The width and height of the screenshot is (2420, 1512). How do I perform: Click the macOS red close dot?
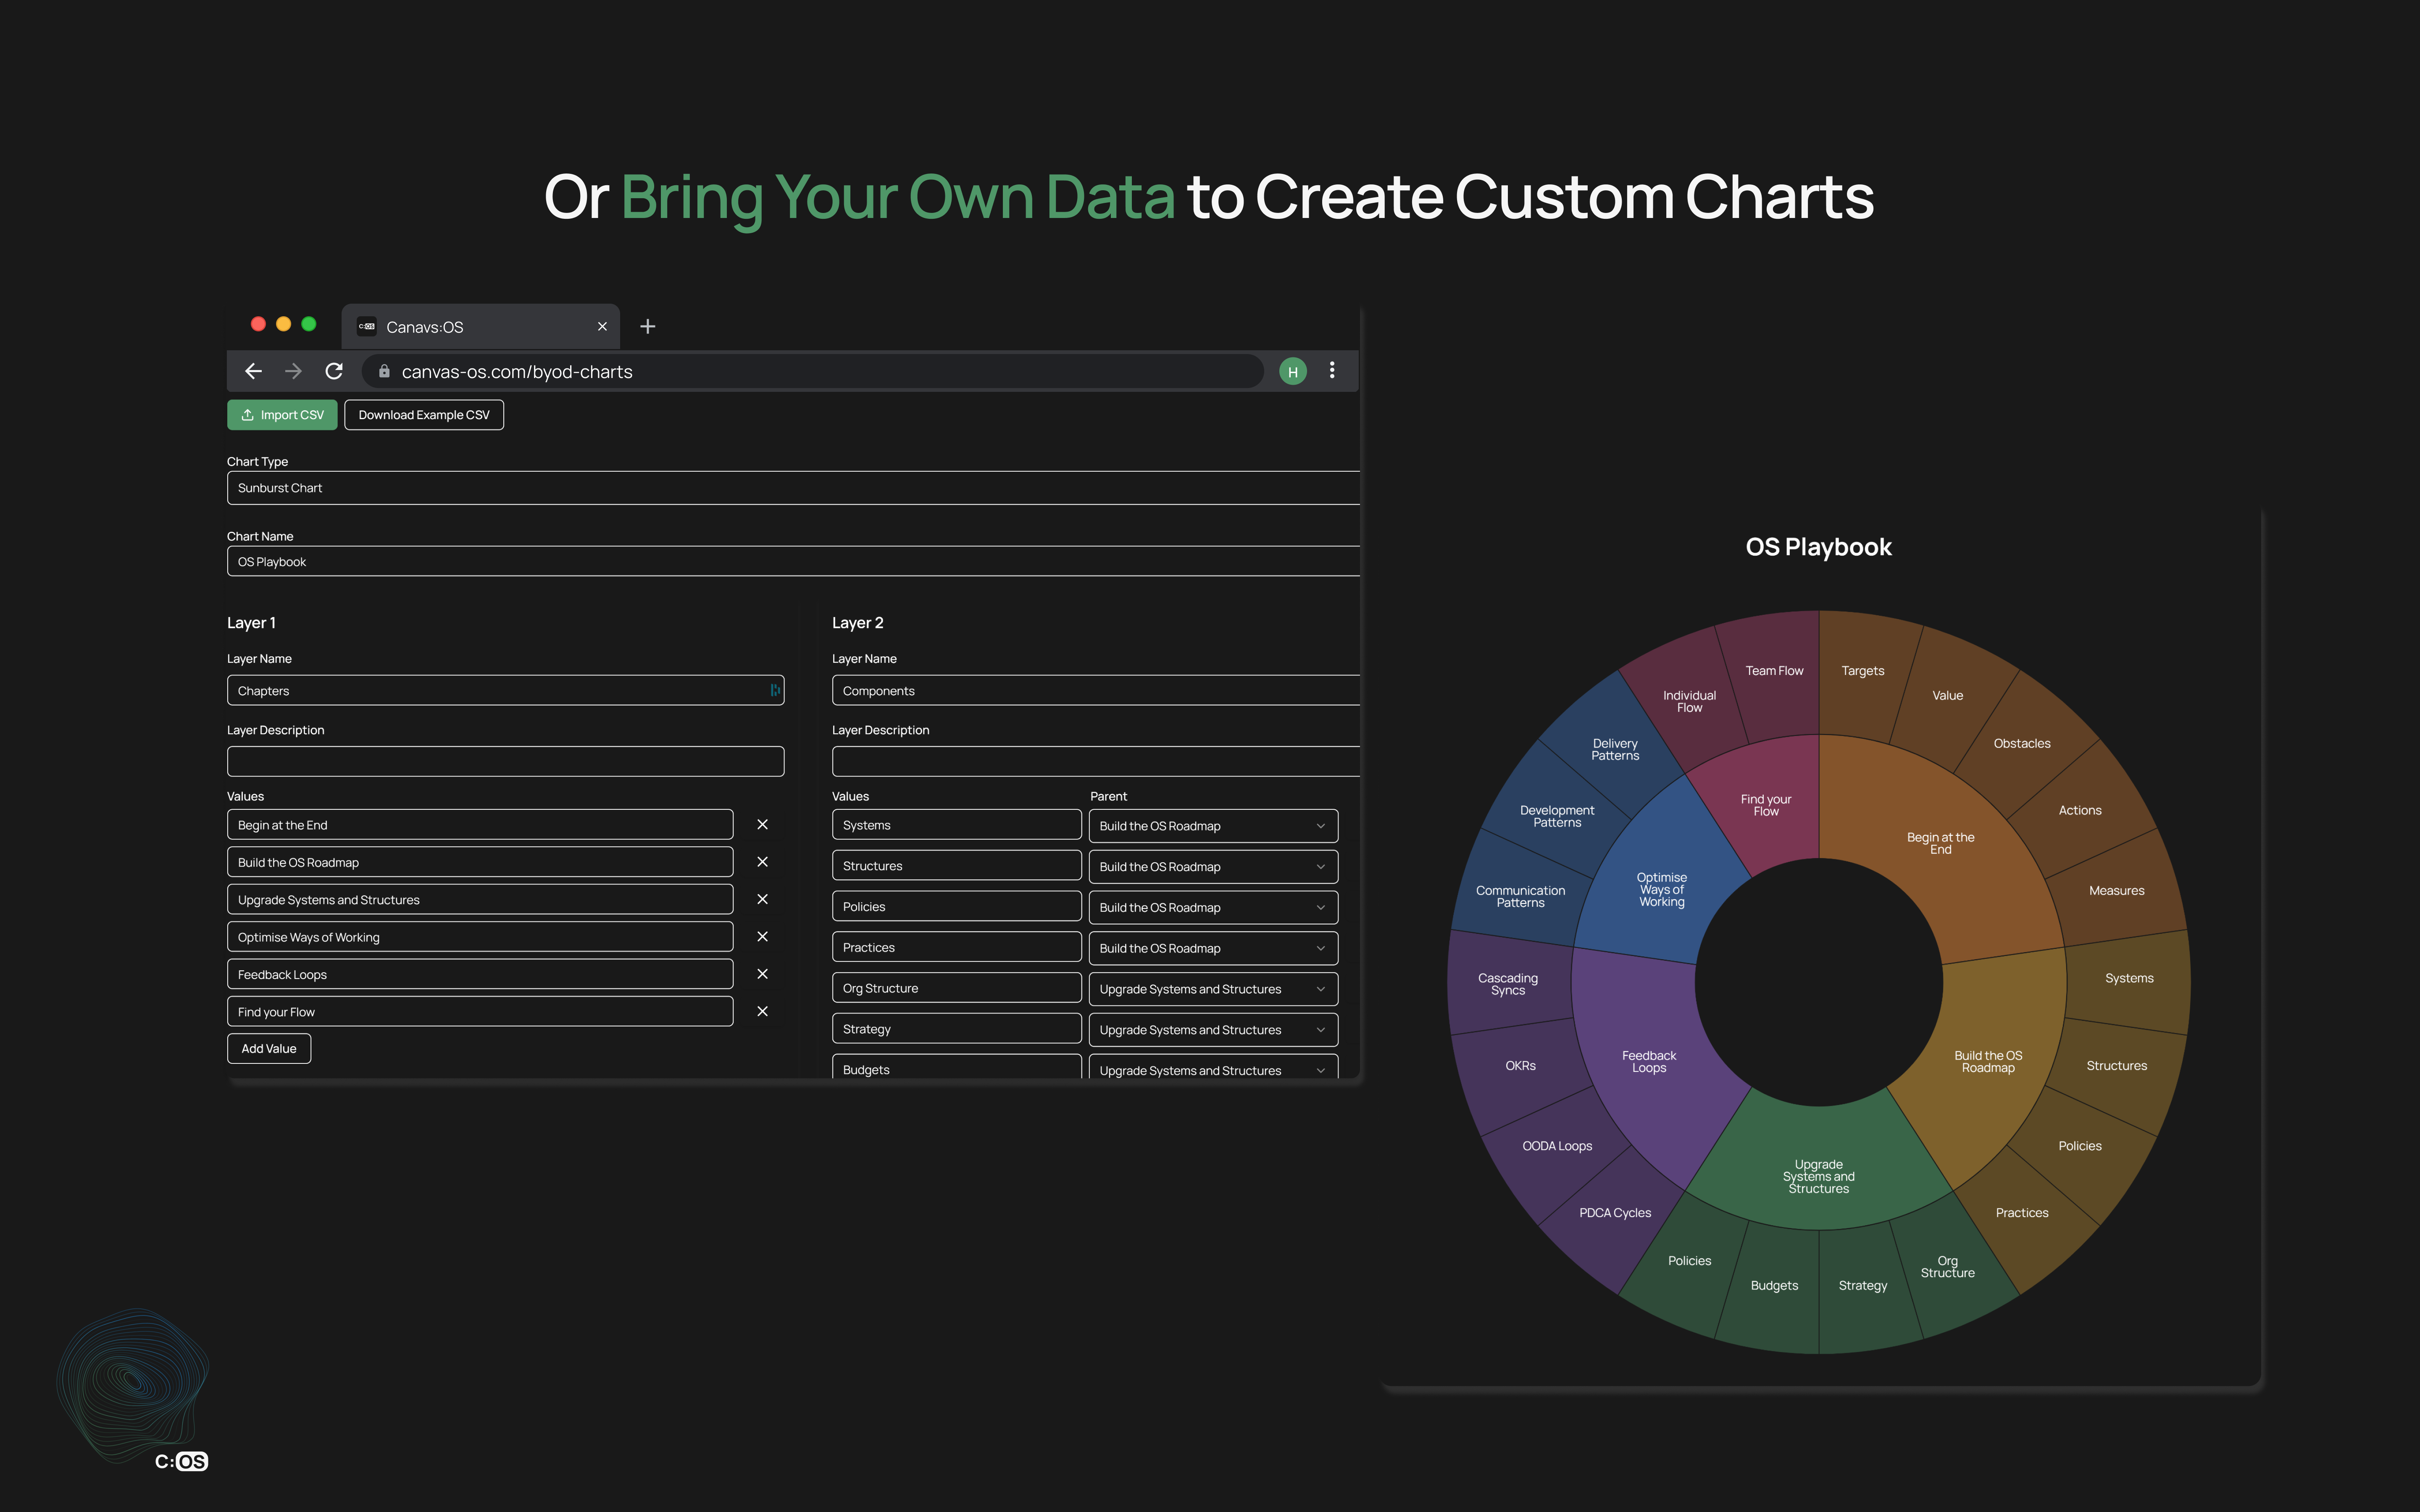[258, 324]
